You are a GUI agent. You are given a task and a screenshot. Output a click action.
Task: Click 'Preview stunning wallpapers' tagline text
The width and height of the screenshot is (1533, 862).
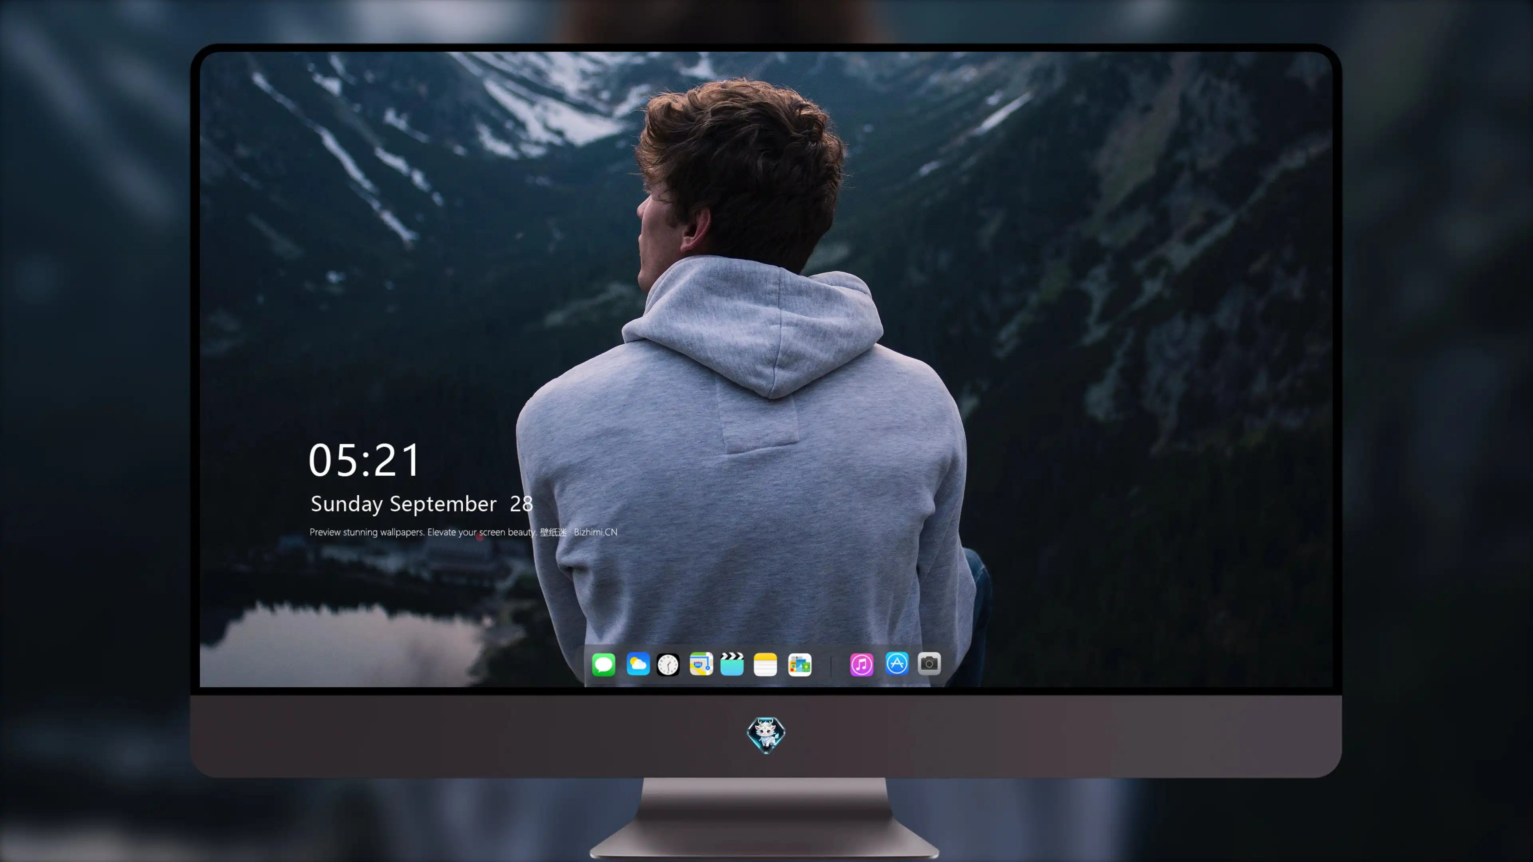(x=463, y=532)
